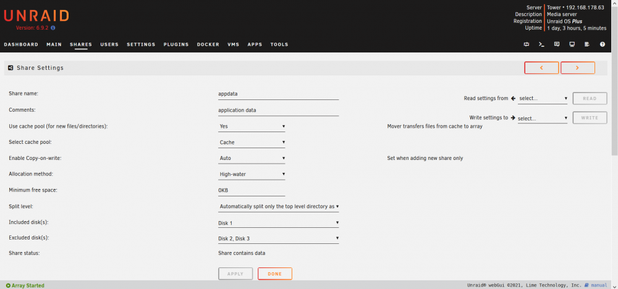Click the 'Share contains data' status text
Image resolution: width=618 pixels, height=289 pixels.
point(242,253)
